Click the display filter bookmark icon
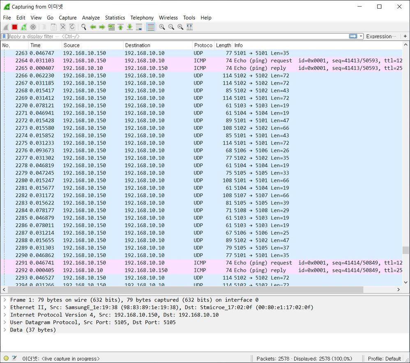This screenshot has height=363, width=410. pyautogui.click(x=4, y=36)
